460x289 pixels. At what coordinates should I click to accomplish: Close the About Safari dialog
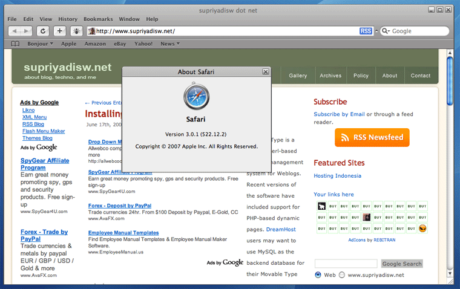tap(266, 71)
